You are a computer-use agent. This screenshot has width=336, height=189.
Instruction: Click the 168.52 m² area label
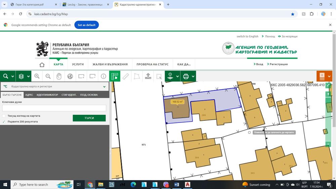tap(177, 102)
